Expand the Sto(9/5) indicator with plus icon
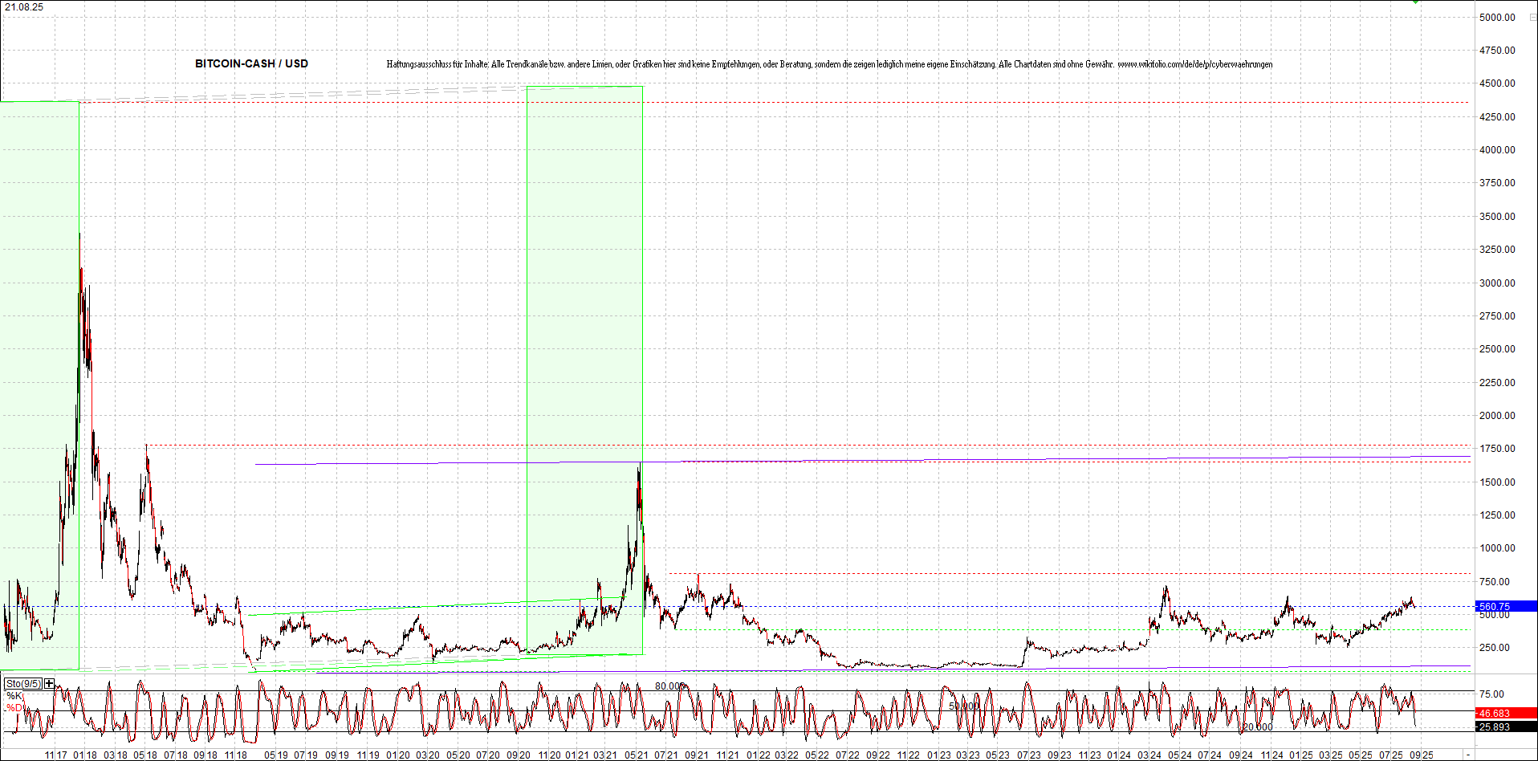The height and width of the screenshot is (761, 1538). pos(50,683)
